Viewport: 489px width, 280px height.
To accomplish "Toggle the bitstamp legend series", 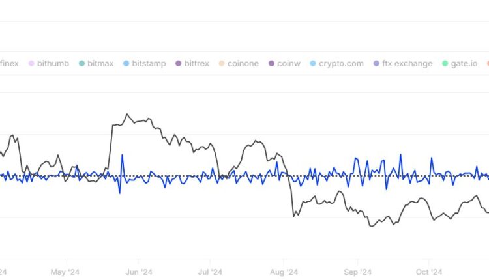I will click(143, 64).
